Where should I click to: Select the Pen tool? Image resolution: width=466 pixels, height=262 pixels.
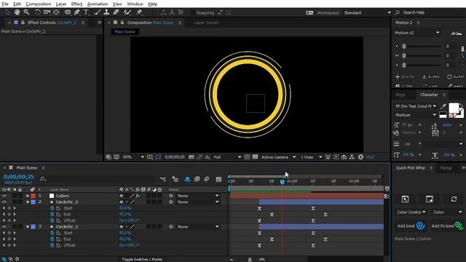click(x=77, y=12)
